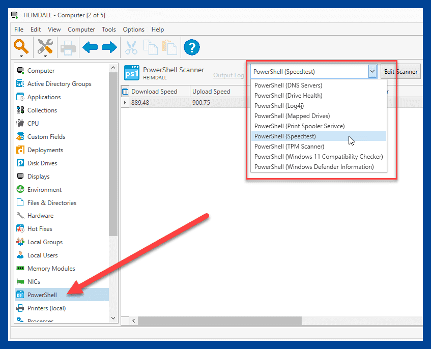
Task: Select PowerShell (Speedtest) in the list
Action: [x=319, y=136]
